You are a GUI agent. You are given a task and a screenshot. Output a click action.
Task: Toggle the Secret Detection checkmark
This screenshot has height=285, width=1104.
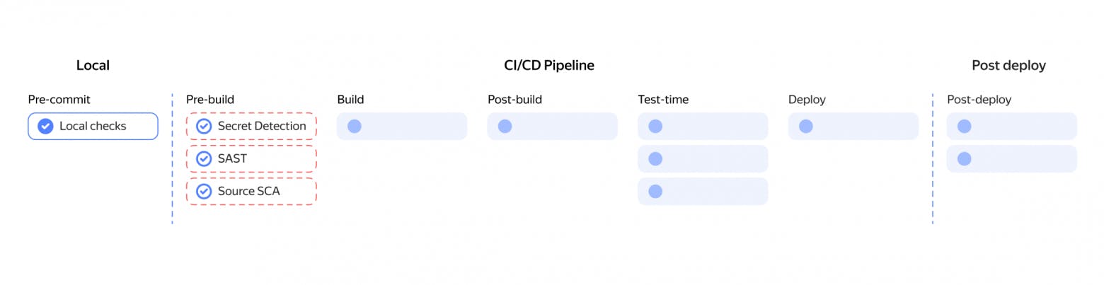pyautogui.click(x=204, y=127)
